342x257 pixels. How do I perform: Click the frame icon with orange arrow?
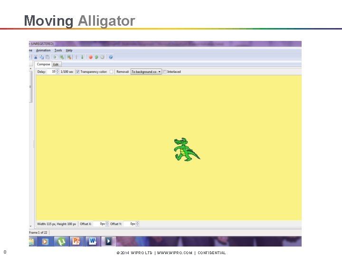click(x=69, y=57)
